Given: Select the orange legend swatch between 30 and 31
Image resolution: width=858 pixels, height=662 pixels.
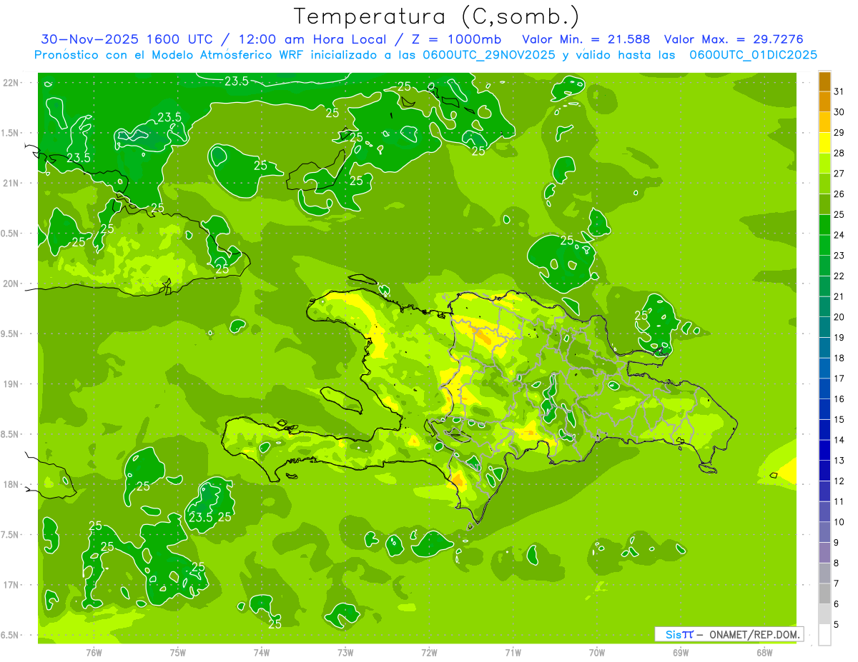Looking at the screenshot, I should coord(824,102).
